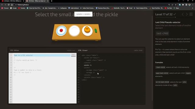Click the page vertical scrollbar
Viewport: 195px width, 109px height.
click(x=152, y=58)
